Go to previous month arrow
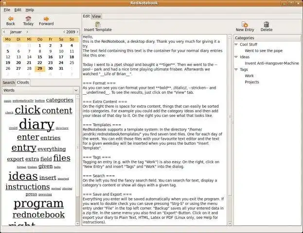The height and width of the screenshot is (233, 303). 4,32
